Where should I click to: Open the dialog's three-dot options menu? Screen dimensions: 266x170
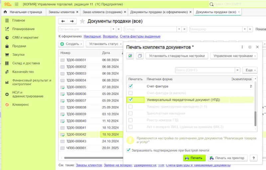pyautogui.click(x=242, y=47)
